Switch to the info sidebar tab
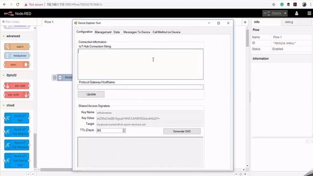The image size is (313, 176). pos(266,22)
